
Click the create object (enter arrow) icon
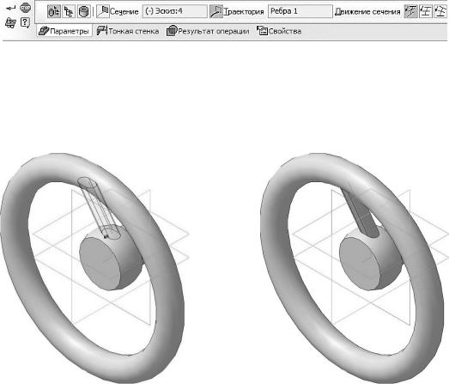point(11,8)
